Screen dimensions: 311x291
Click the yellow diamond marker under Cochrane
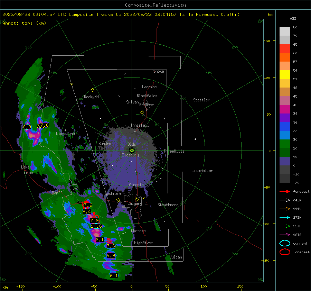click(x=119, y=200)
